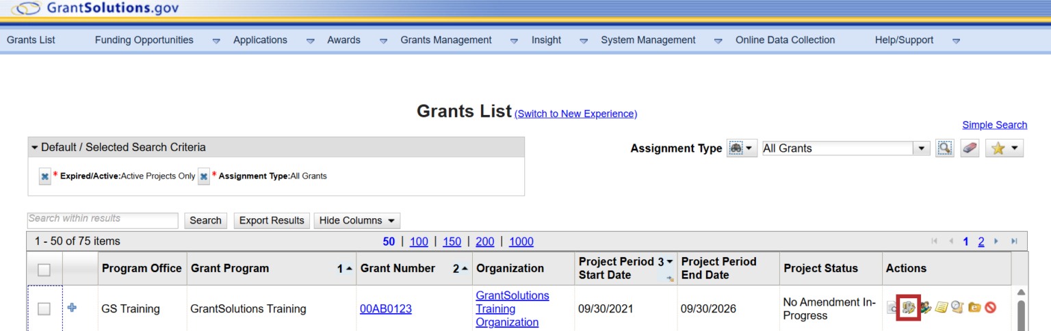Click the red-boxed edit icon in Actions column
The height and width of the screenshot is (331, 1051).
pyautogui.click(x=908, y=308)
